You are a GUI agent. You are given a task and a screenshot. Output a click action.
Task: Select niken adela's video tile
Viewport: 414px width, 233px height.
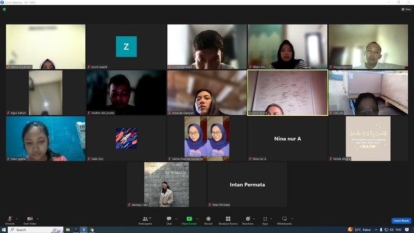(x=46, y=139)
